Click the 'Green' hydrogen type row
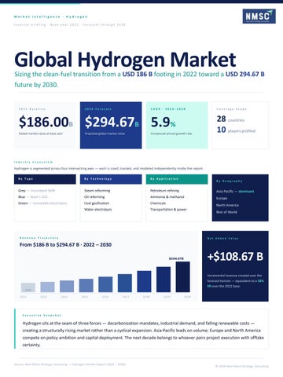The width and height of the screenshot is (283, 377). tap(42, 203)
